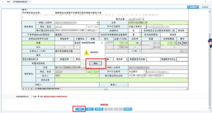The image size is (212, 113).
Task: Click the double-right arrow to scroll tabs forward
Action: pyautogui.click(x=206, y=2)
